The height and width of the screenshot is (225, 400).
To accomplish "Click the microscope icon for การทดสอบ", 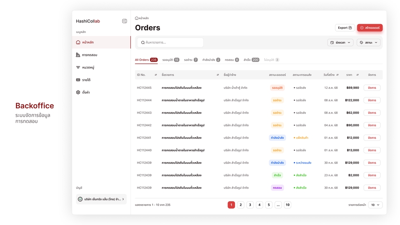I will click(78, 55).
